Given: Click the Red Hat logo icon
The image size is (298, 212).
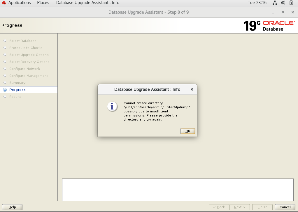Looking at the screenshot, I should pyautogui.click(x=4, y=3).
